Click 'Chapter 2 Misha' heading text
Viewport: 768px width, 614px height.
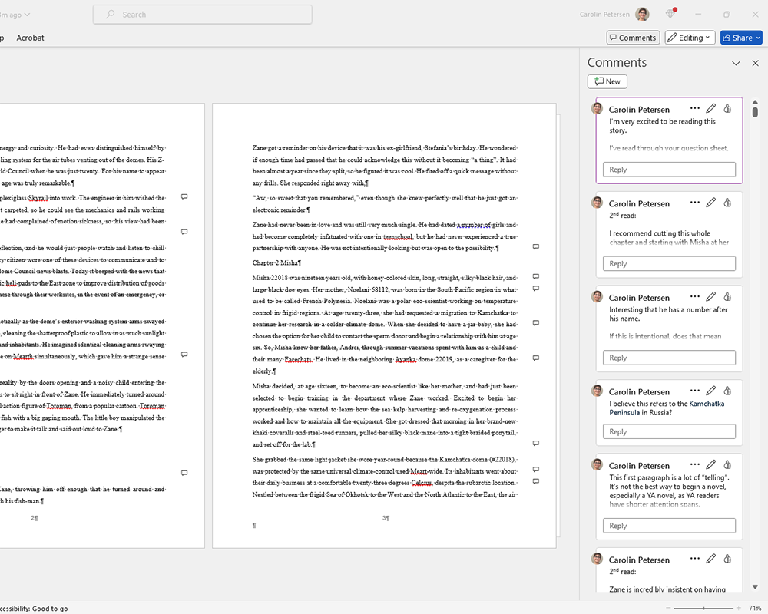(276, 263)
